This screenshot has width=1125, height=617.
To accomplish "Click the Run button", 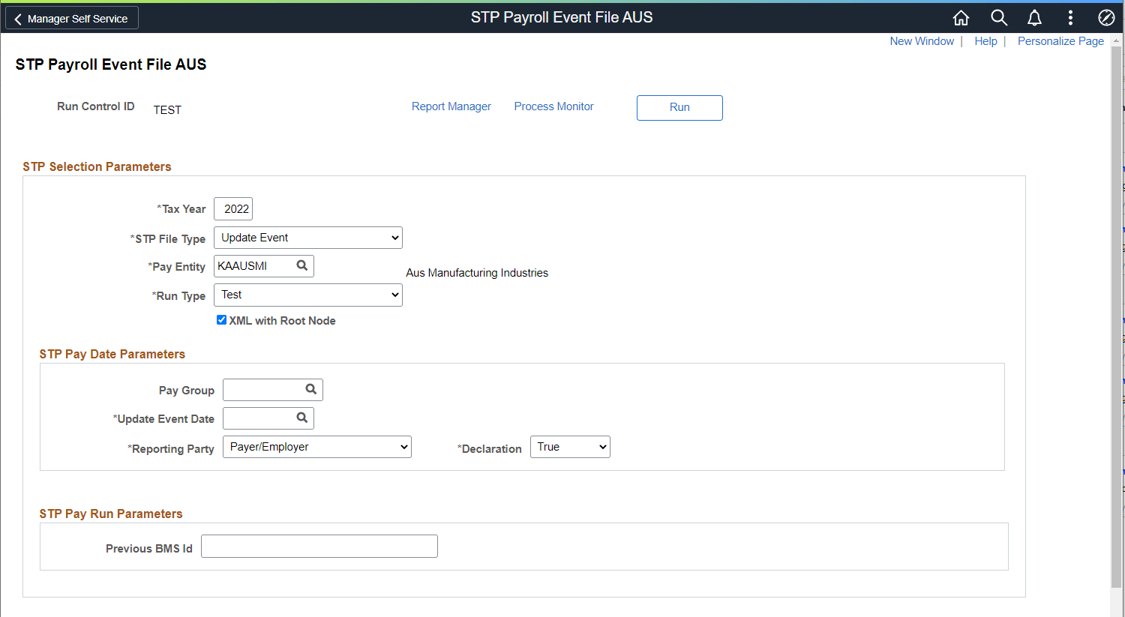I will [679, 107].
